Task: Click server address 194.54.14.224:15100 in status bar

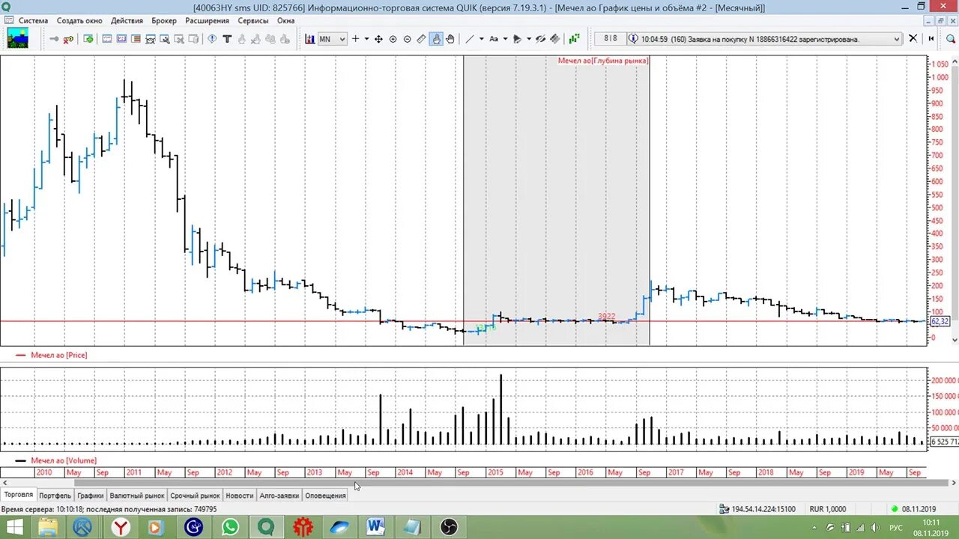Action: click(x=763, y=509)
